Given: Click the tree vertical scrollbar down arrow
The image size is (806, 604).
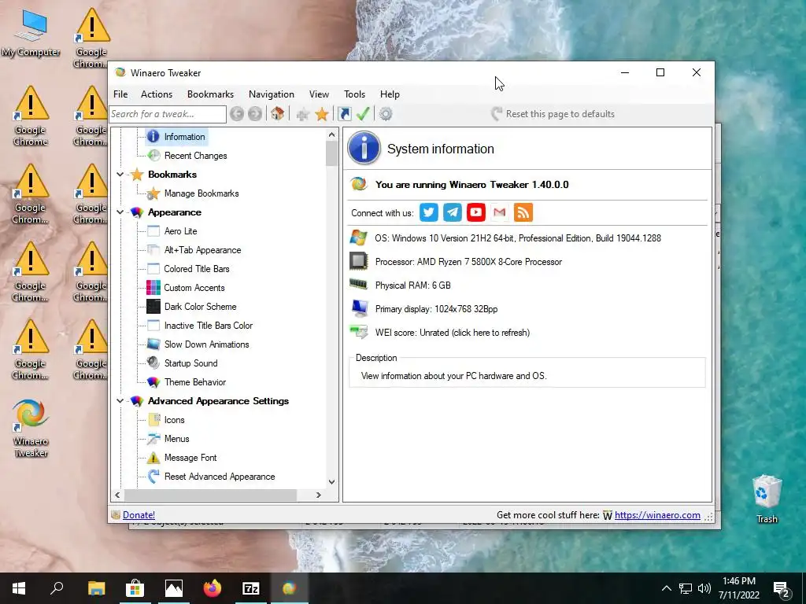Looking at the screenshot, I should pyautogui.click(x=331, y=482).
